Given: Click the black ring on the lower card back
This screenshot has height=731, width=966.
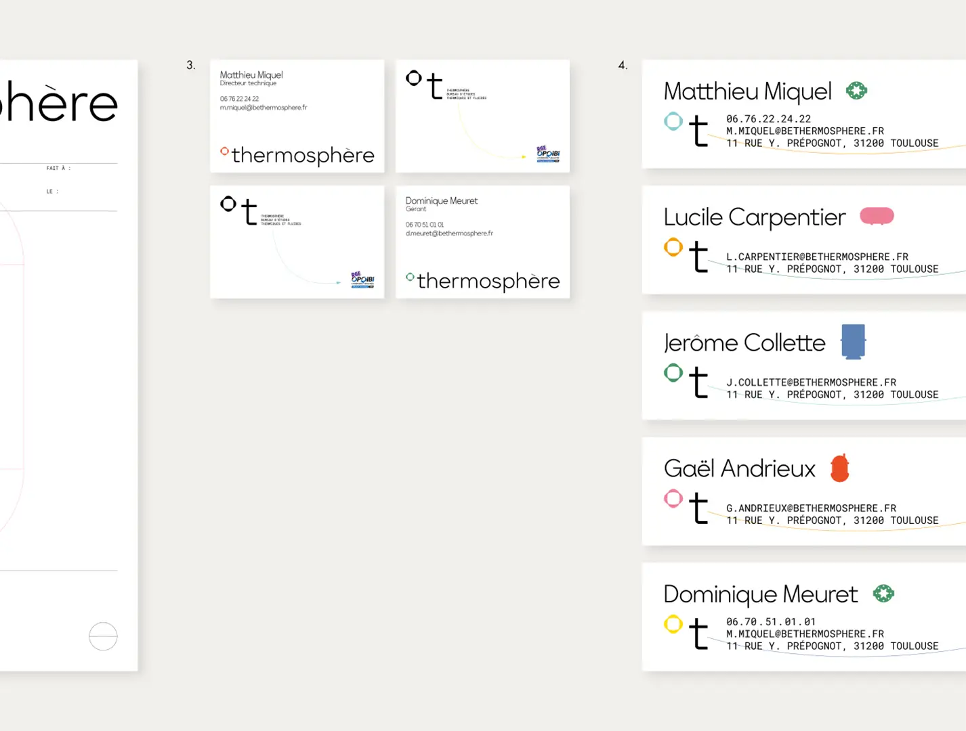Looking at the screenshot, I should [228, 204].
